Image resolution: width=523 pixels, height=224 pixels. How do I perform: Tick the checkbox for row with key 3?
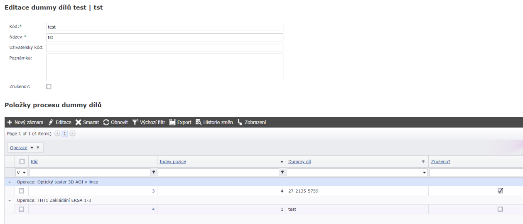(21, 191)
